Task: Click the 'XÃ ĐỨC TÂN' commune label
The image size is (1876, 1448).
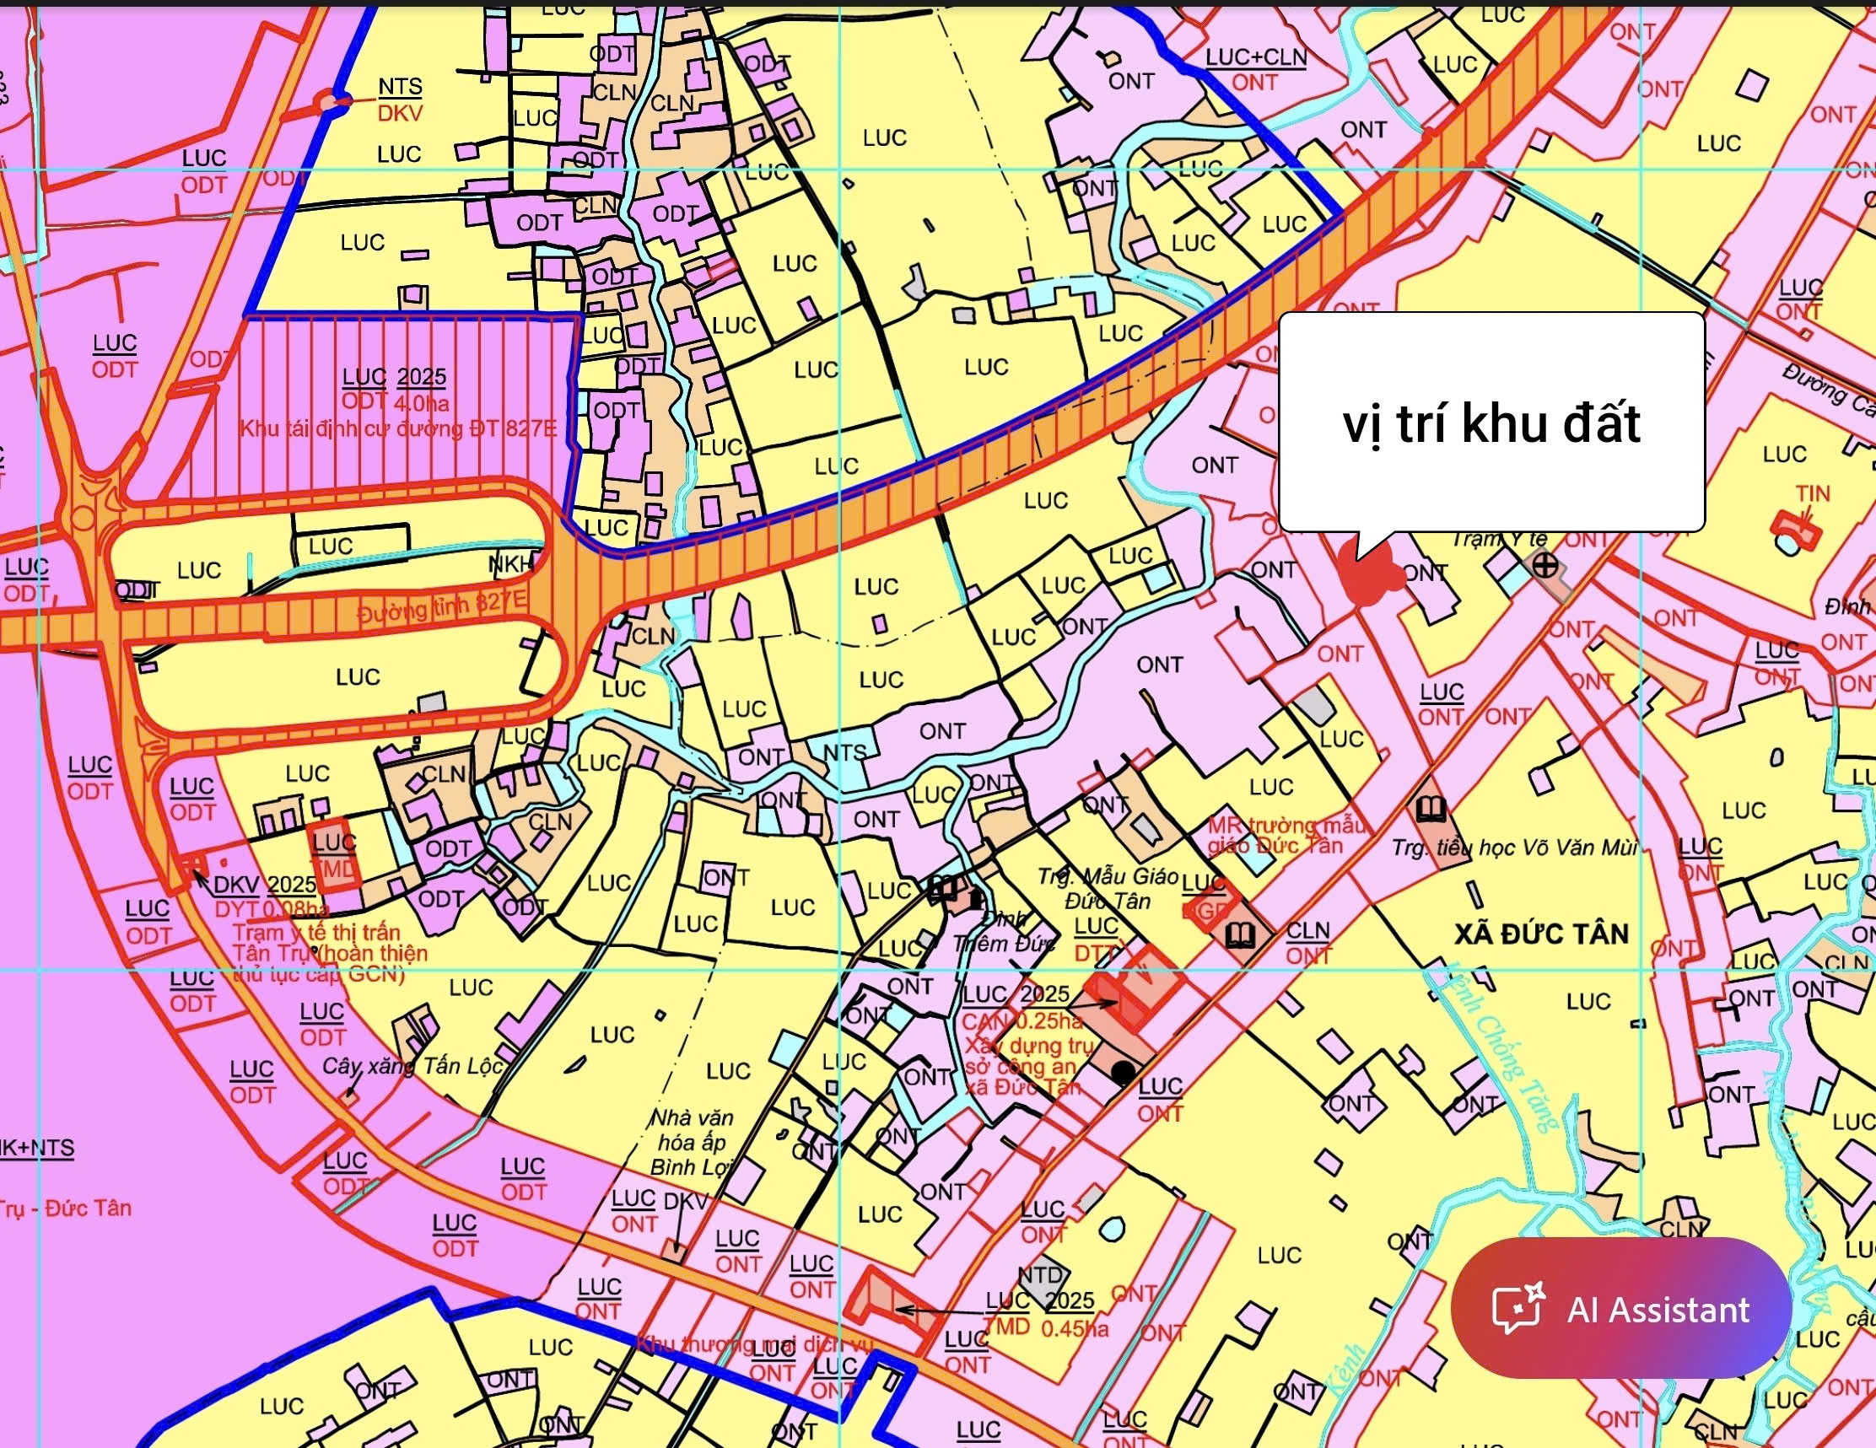Action: pos(1541,934)
